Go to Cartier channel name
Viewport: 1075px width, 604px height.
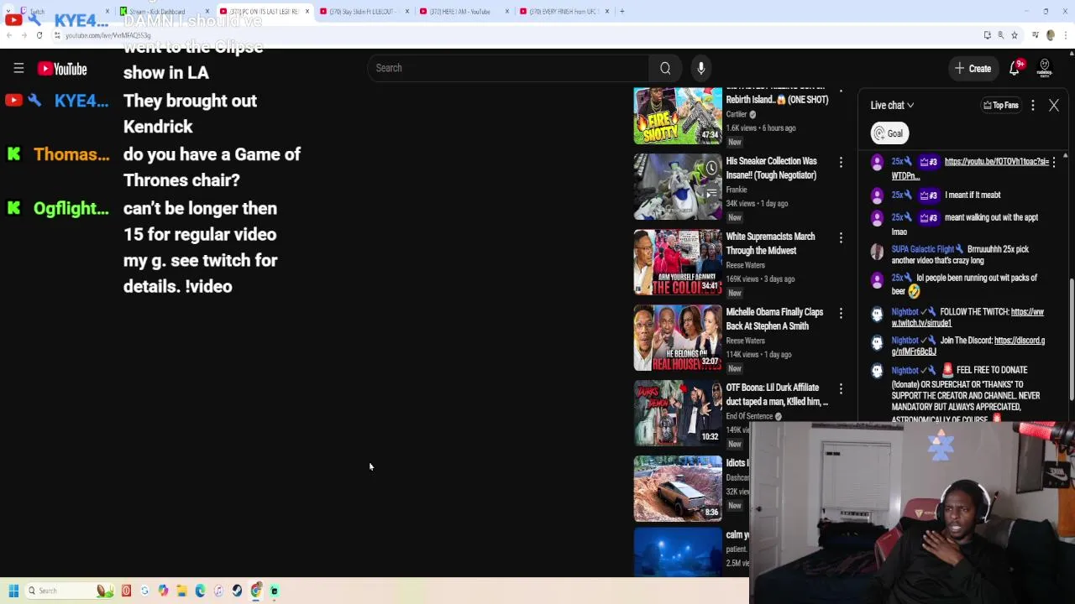[x=737, y=114]
